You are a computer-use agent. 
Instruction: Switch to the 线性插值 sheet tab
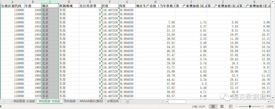click(70, 101)
